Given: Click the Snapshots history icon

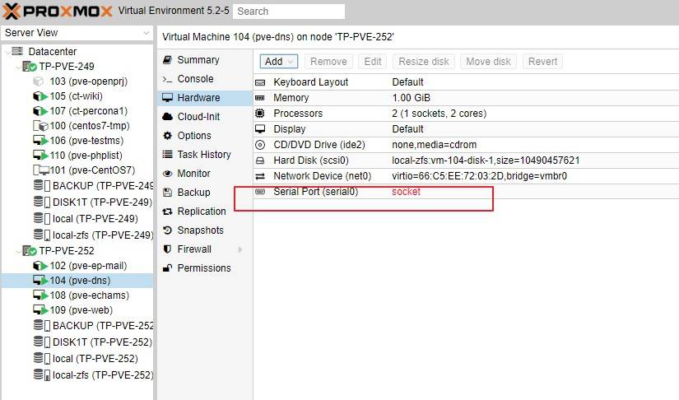Looking at the screenshot, I should click(x=168, y=230).
